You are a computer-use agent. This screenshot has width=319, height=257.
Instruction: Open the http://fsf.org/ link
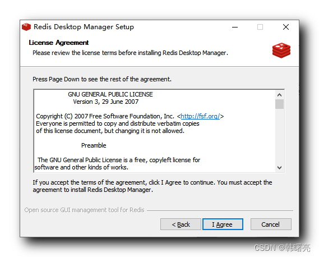point(200,116)
